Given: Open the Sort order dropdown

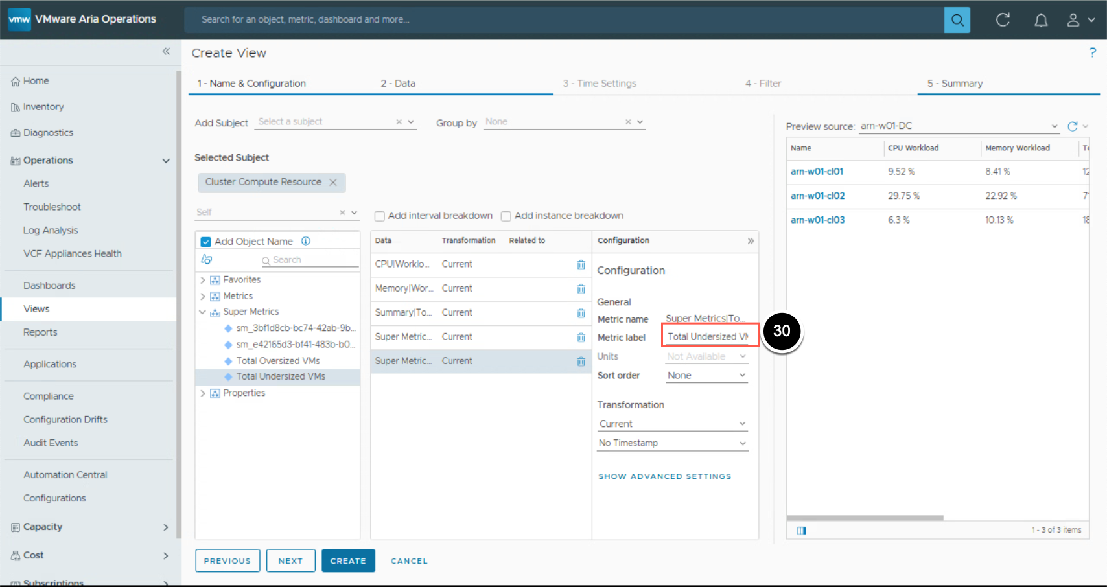Looking at the screenshot, I should tap(706, 376).
